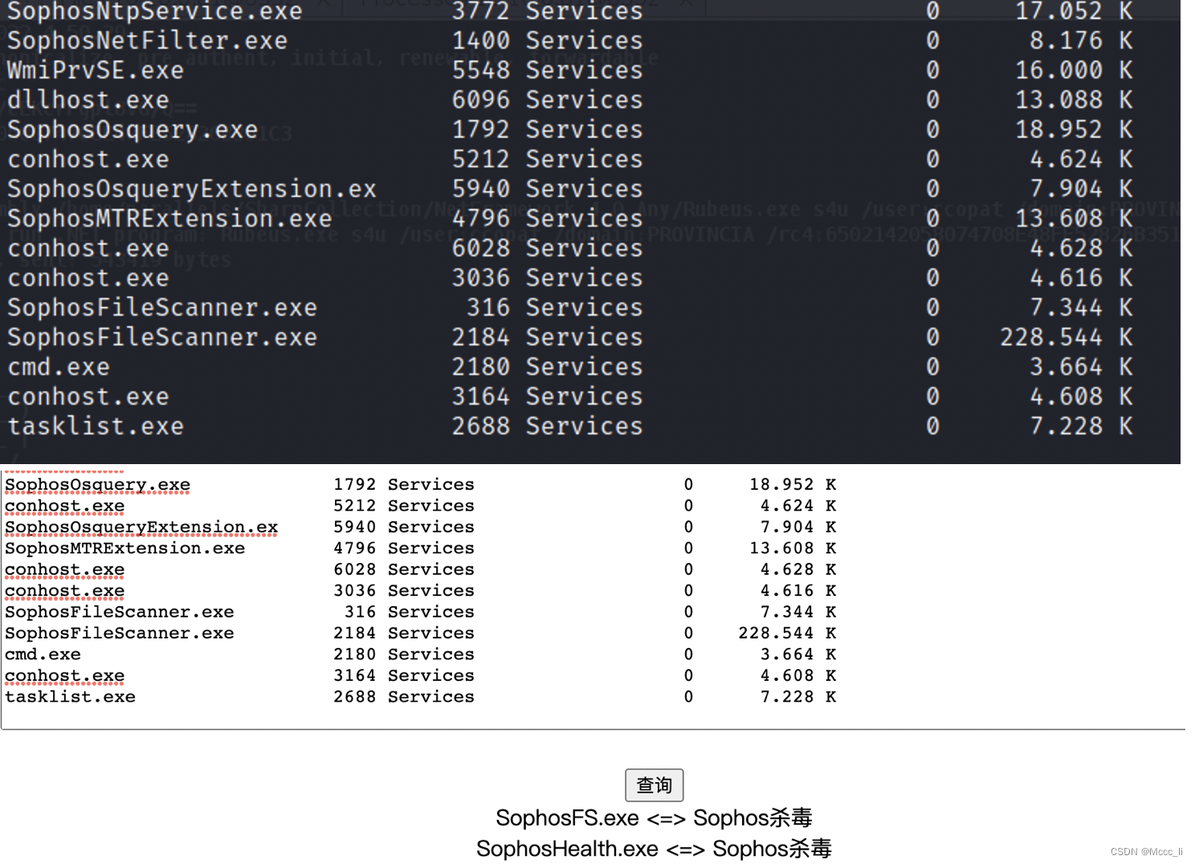Viewport: 1195px width, 864px height.
Task: Click PID 2180 in the dark terminal
Action: click(480, 368)
